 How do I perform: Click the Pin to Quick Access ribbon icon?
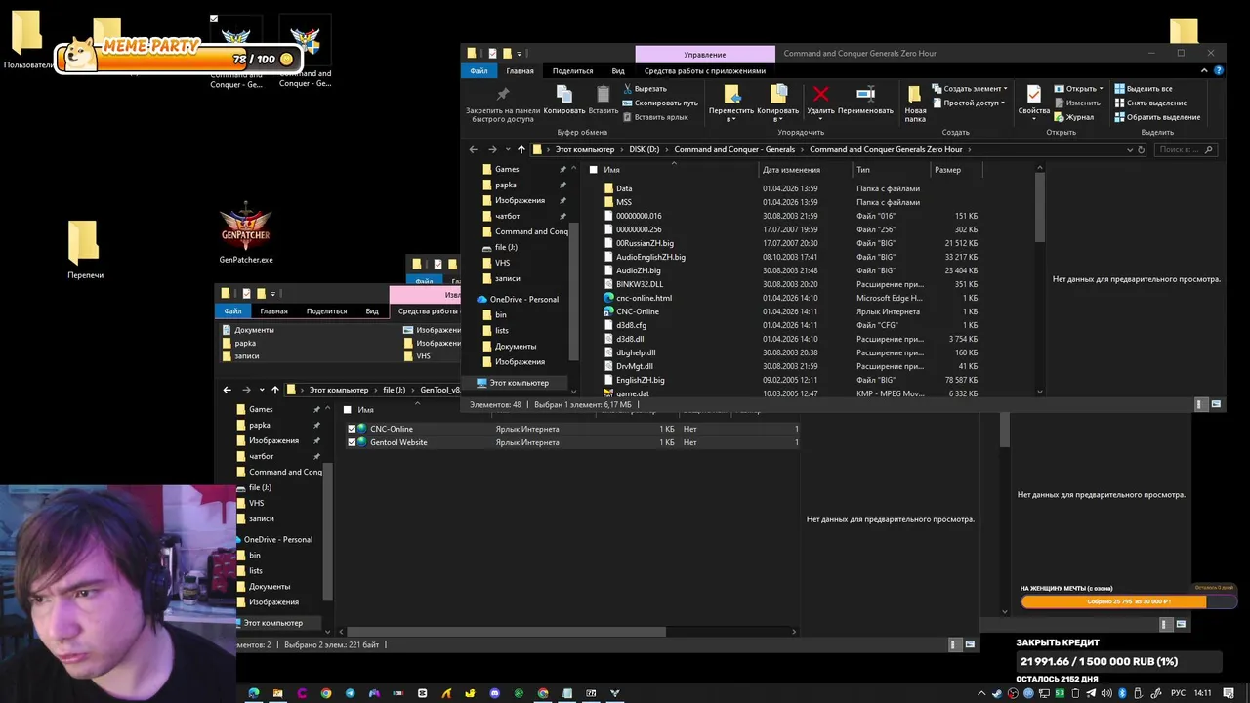[x=503, y=94]
